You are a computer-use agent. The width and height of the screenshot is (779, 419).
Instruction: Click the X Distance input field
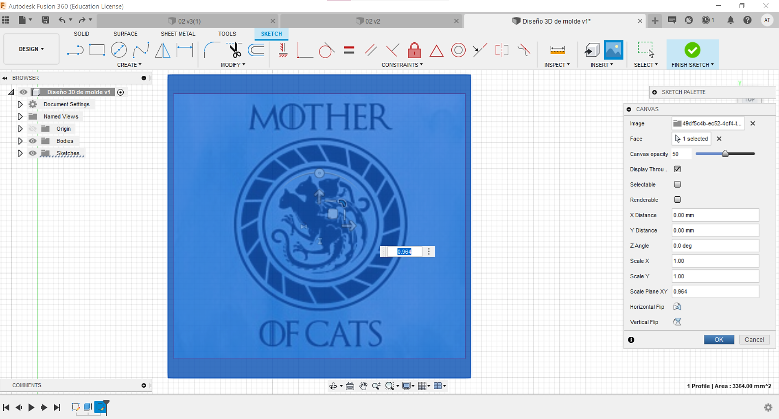pyautogui.click(x=715, y=215)
